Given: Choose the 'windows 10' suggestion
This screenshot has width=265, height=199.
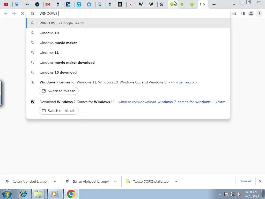Looking at the screenshot, I should click(x=128, y=33).
